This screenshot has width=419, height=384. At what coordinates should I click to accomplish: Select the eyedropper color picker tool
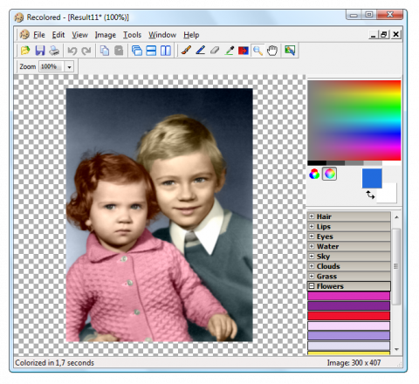(230, 51)
